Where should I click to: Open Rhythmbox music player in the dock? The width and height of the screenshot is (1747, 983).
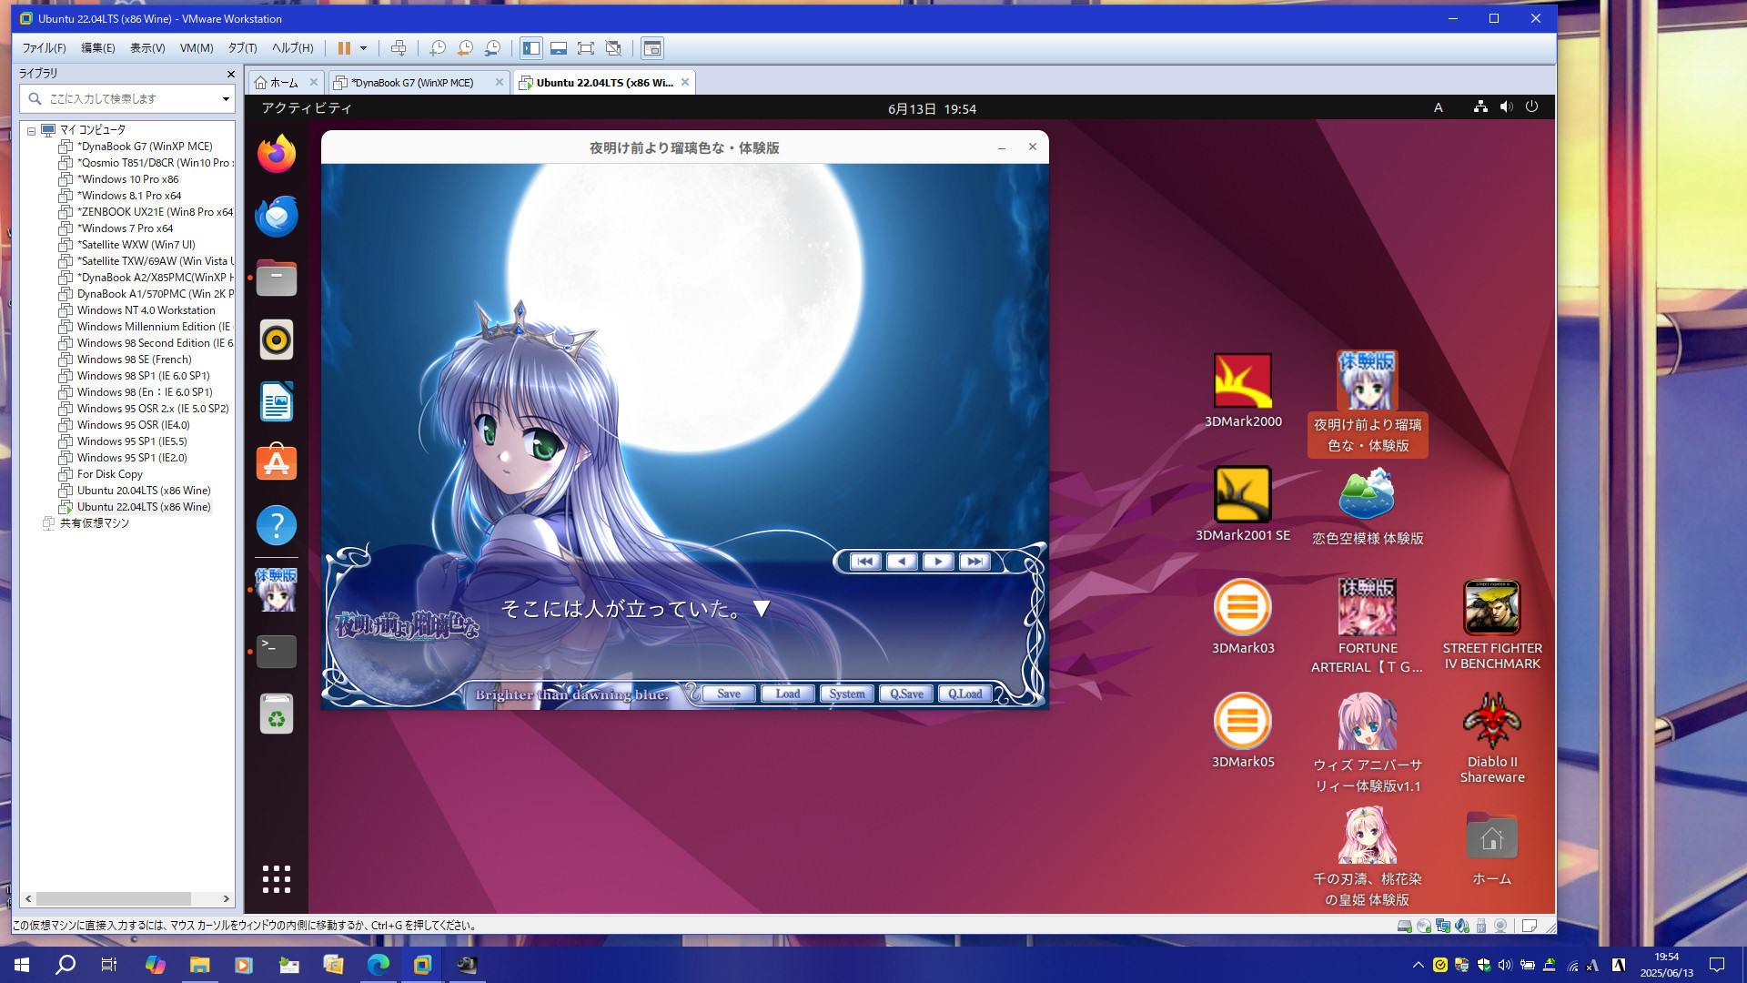pyautogui.click(x=277, y=339)
